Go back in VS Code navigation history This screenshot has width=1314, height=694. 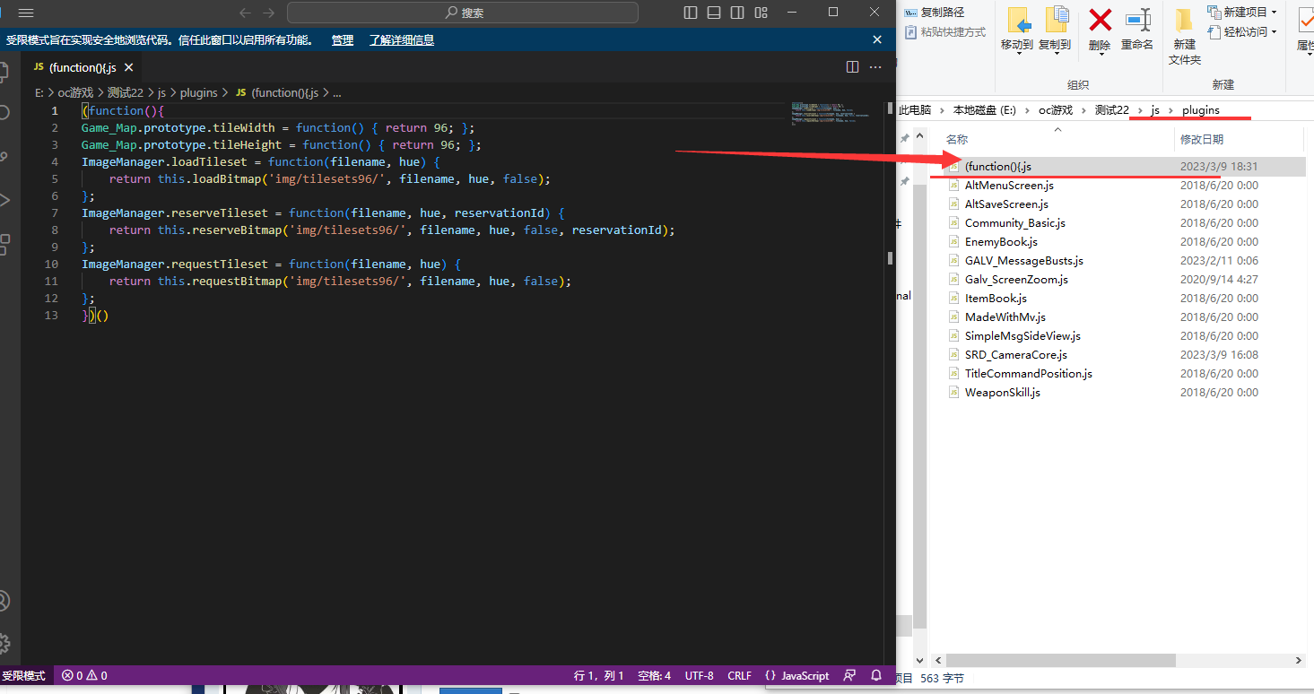(246, 13)
